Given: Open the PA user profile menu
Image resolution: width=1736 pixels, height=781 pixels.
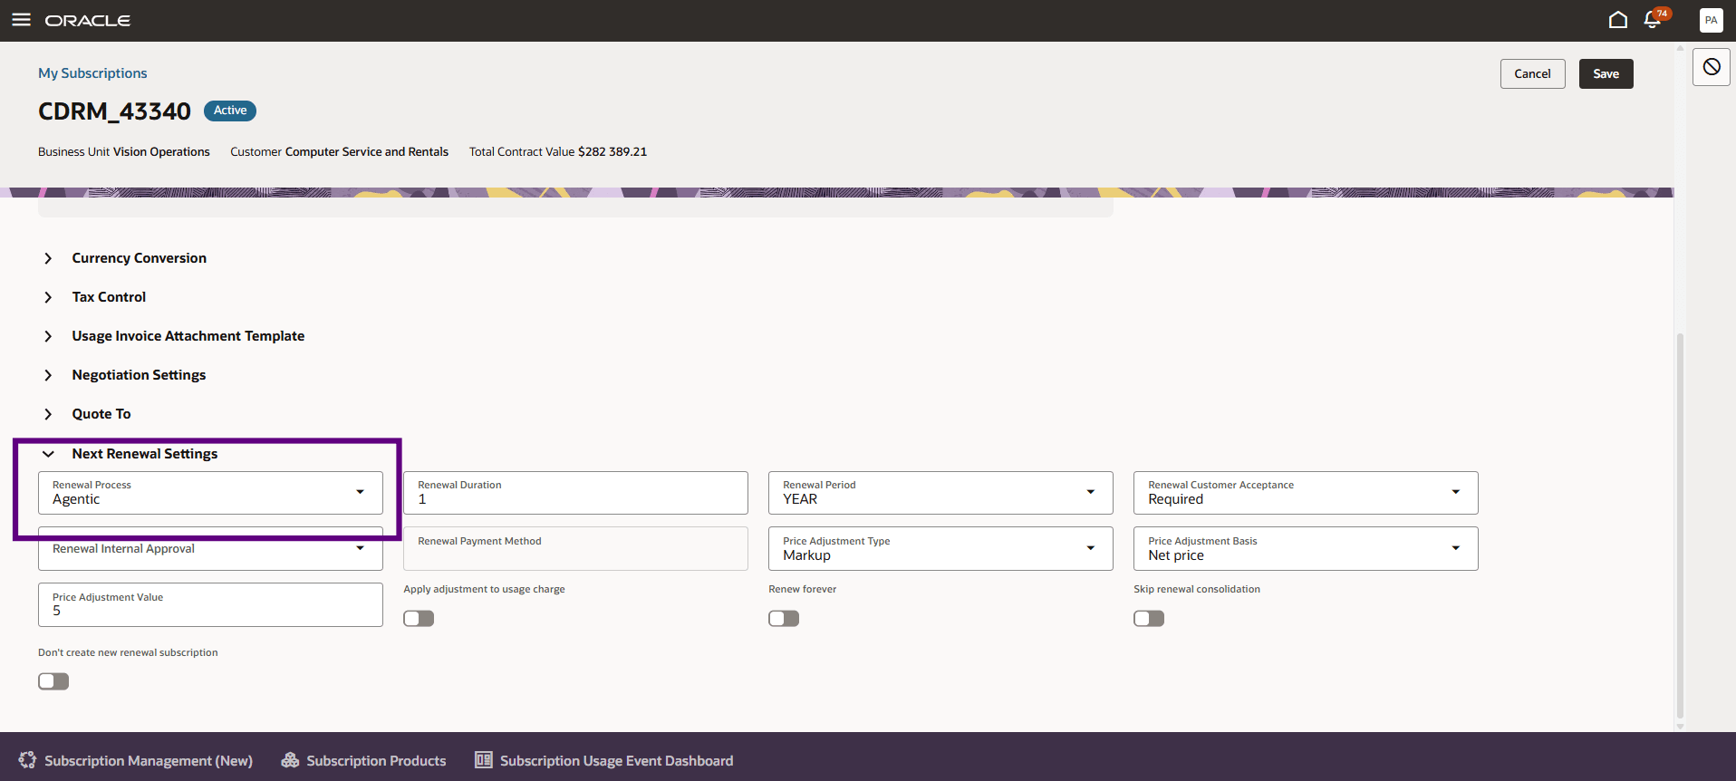Looking at the screenshot, I should (1711, 20).
